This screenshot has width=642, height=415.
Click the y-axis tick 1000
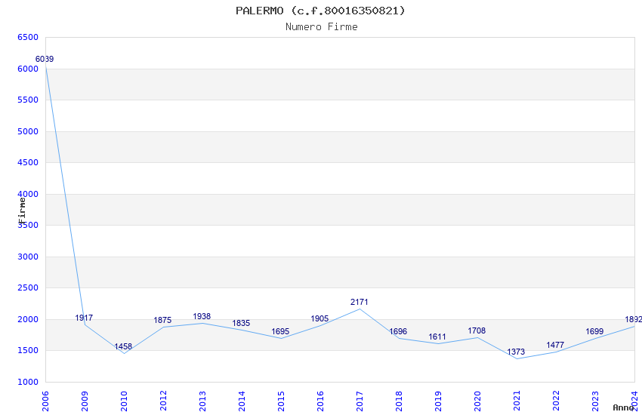click(x=28, y=382)
